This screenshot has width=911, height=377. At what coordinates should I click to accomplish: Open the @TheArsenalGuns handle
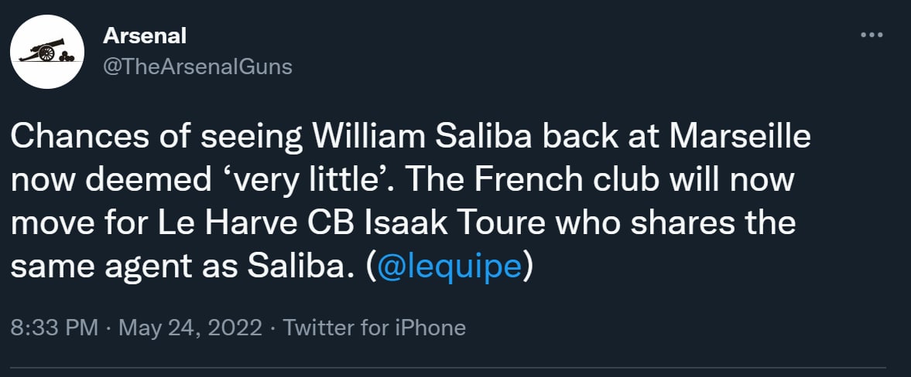(x=197, y=66)
